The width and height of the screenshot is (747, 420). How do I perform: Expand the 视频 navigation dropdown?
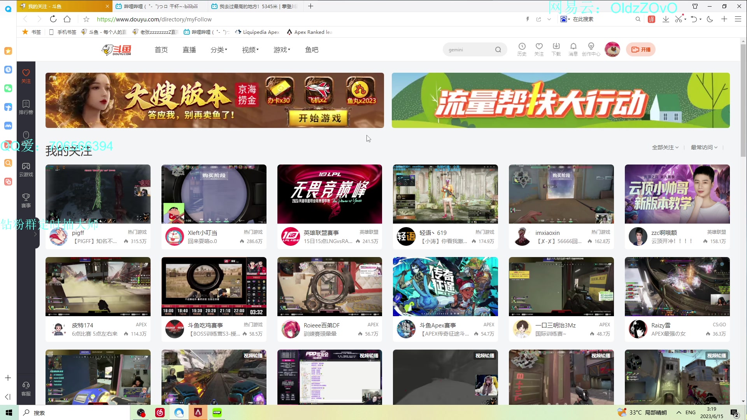(x=250, y=50)
